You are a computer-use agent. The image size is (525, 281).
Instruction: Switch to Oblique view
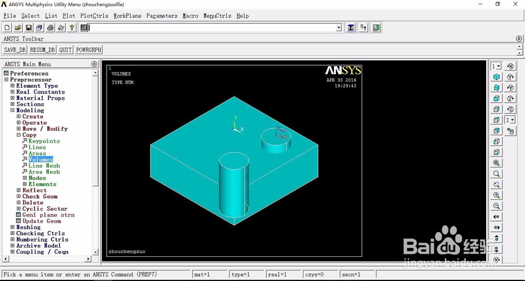(497, 88)
